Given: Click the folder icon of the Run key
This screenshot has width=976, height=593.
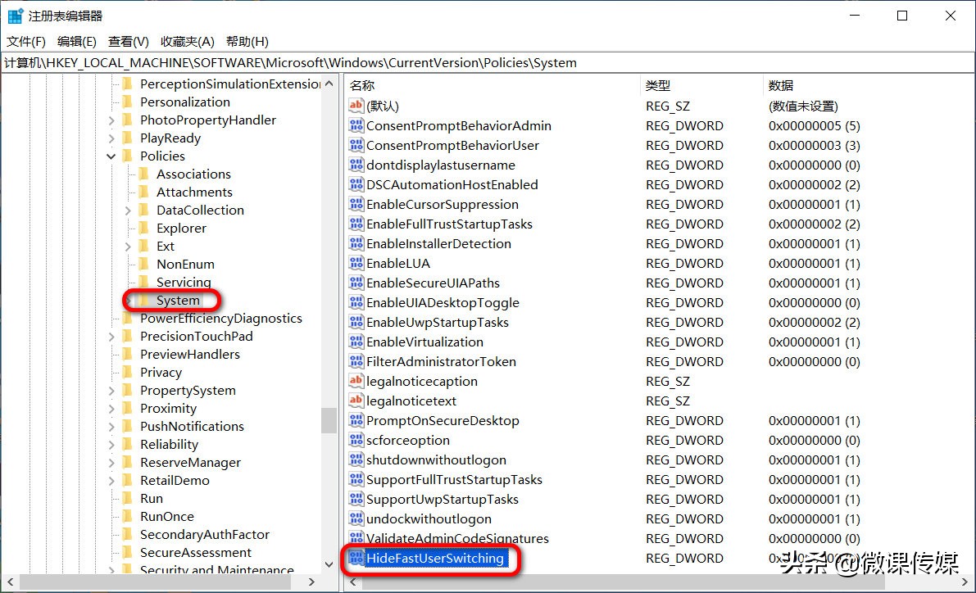Looking at the screenshot, I should click(x=128, y=499).
